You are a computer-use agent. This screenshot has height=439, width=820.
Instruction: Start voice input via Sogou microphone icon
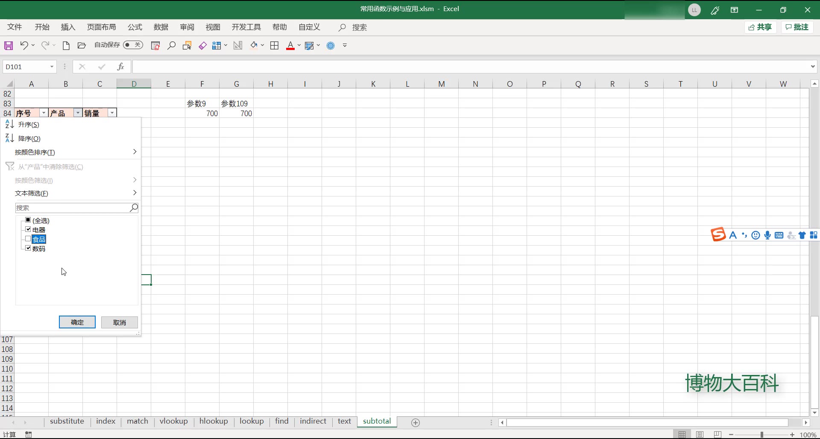(x=767, y=235)
